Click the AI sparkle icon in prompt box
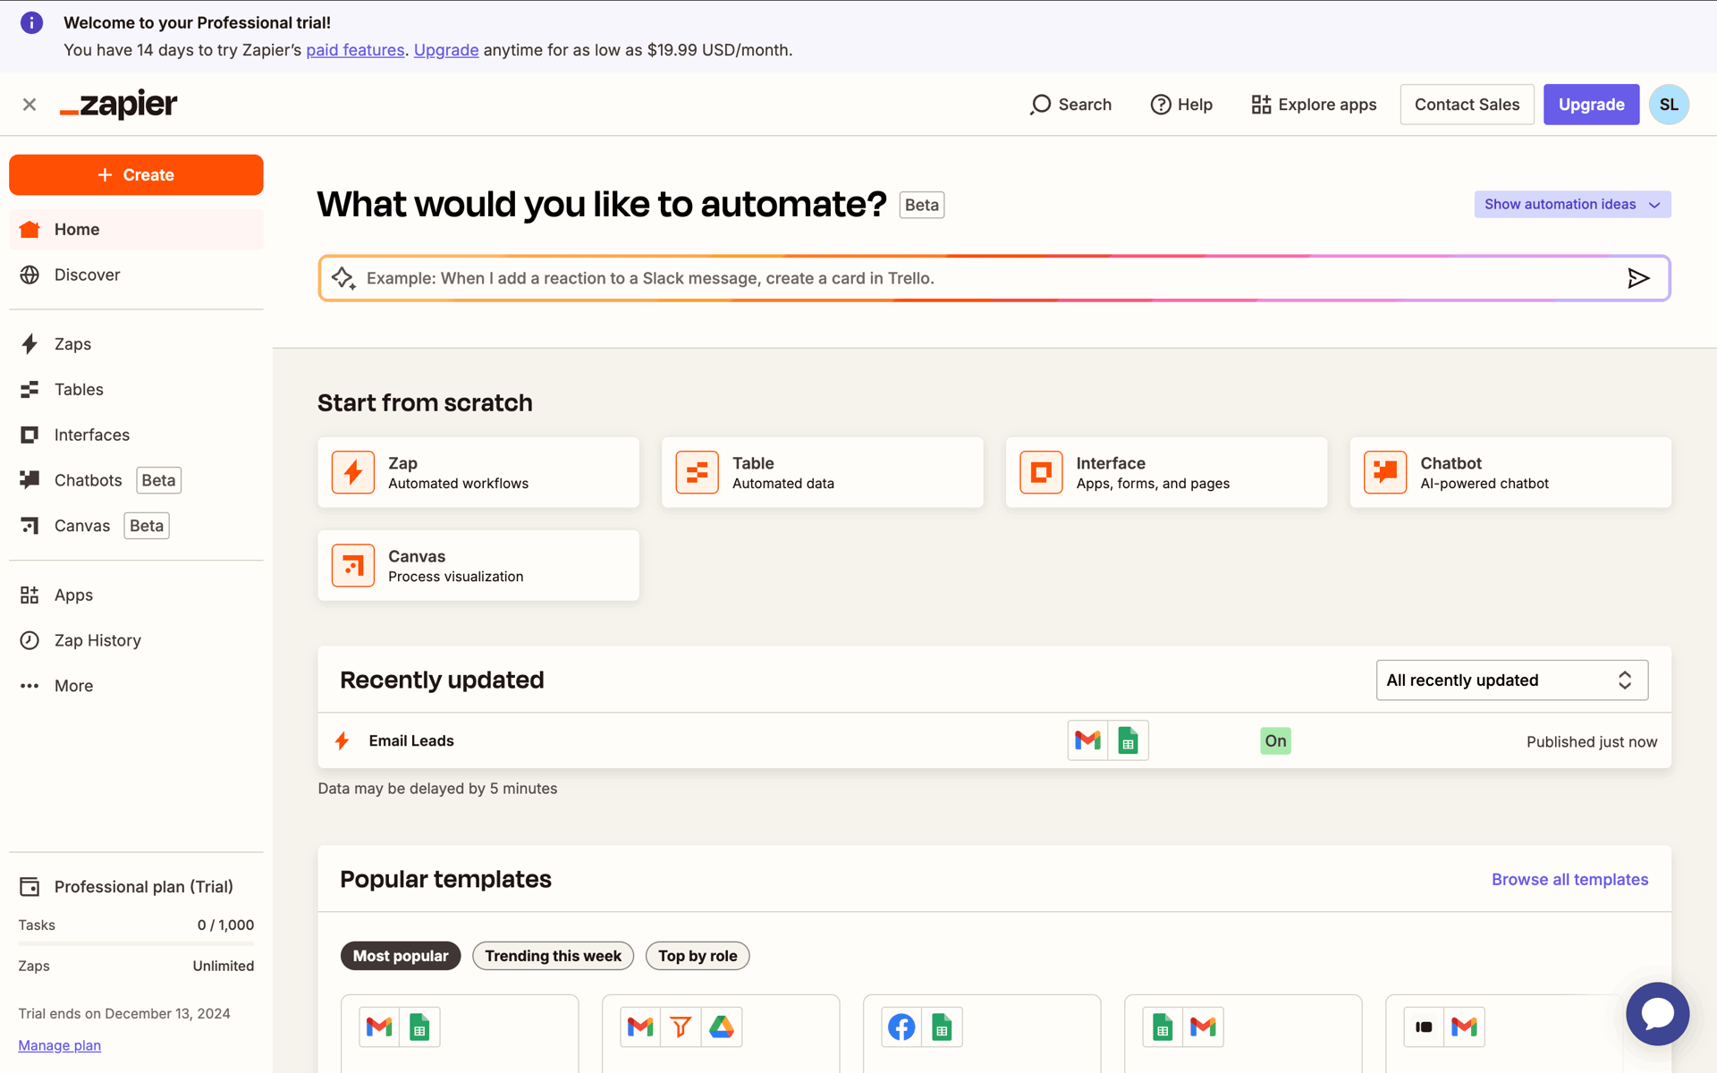 [x=343, y=278]
